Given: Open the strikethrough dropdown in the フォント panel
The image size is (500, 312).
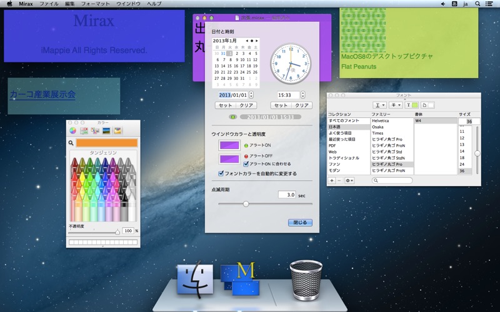Looking at the screenshot, I should tap(396, 105).
